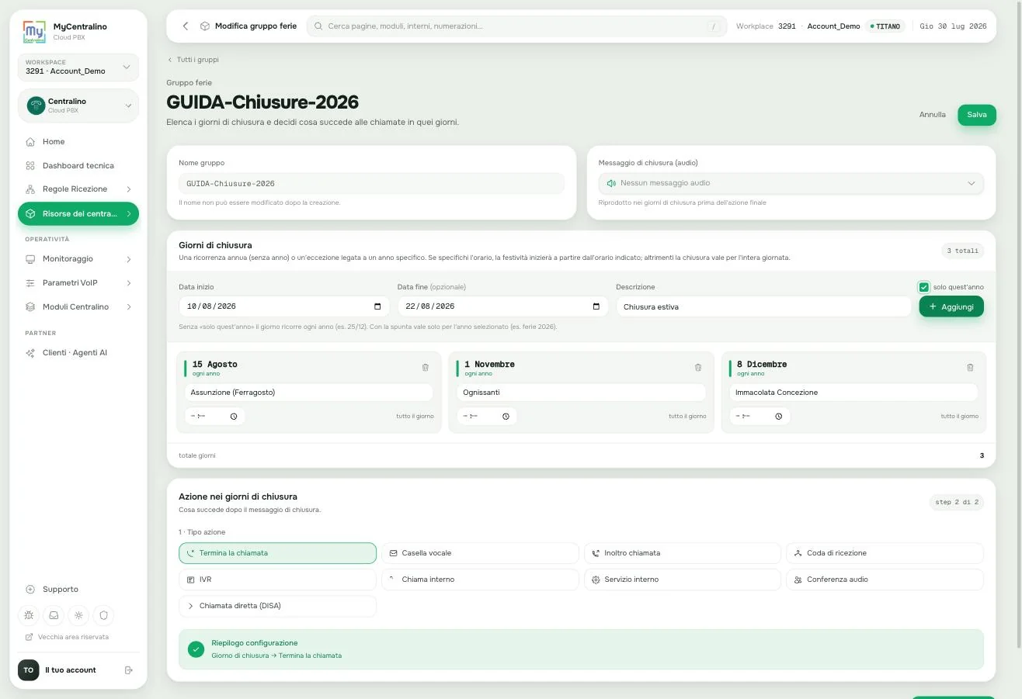Click the Descrizione field containing Chiusura estiva
1022x699 pixels.
(763, 306)
